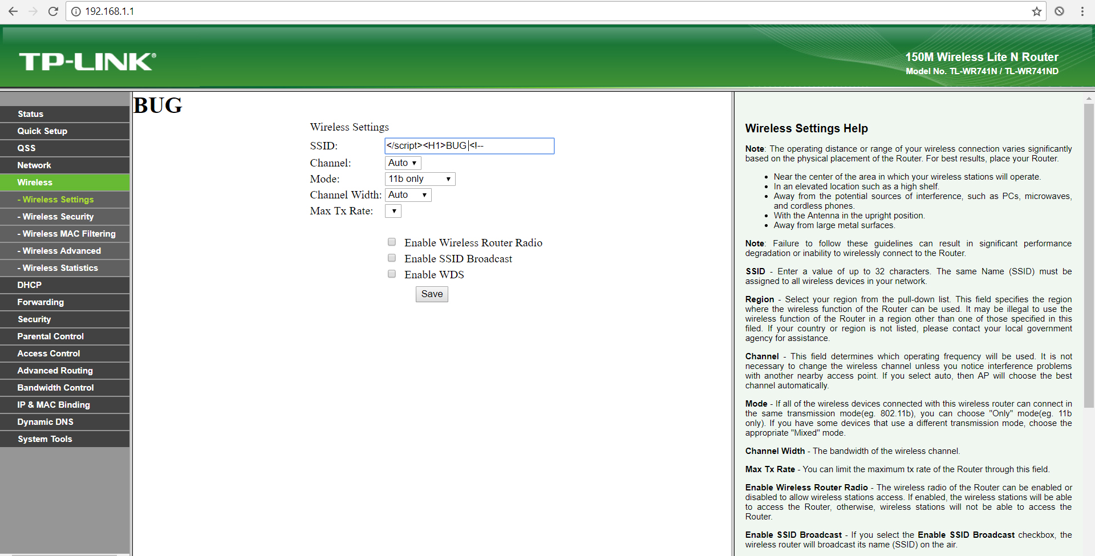The width and height of the screenshot is (1095, 556).
Task: Open the Forwarding menu item
Action: (x=65, y=302)
